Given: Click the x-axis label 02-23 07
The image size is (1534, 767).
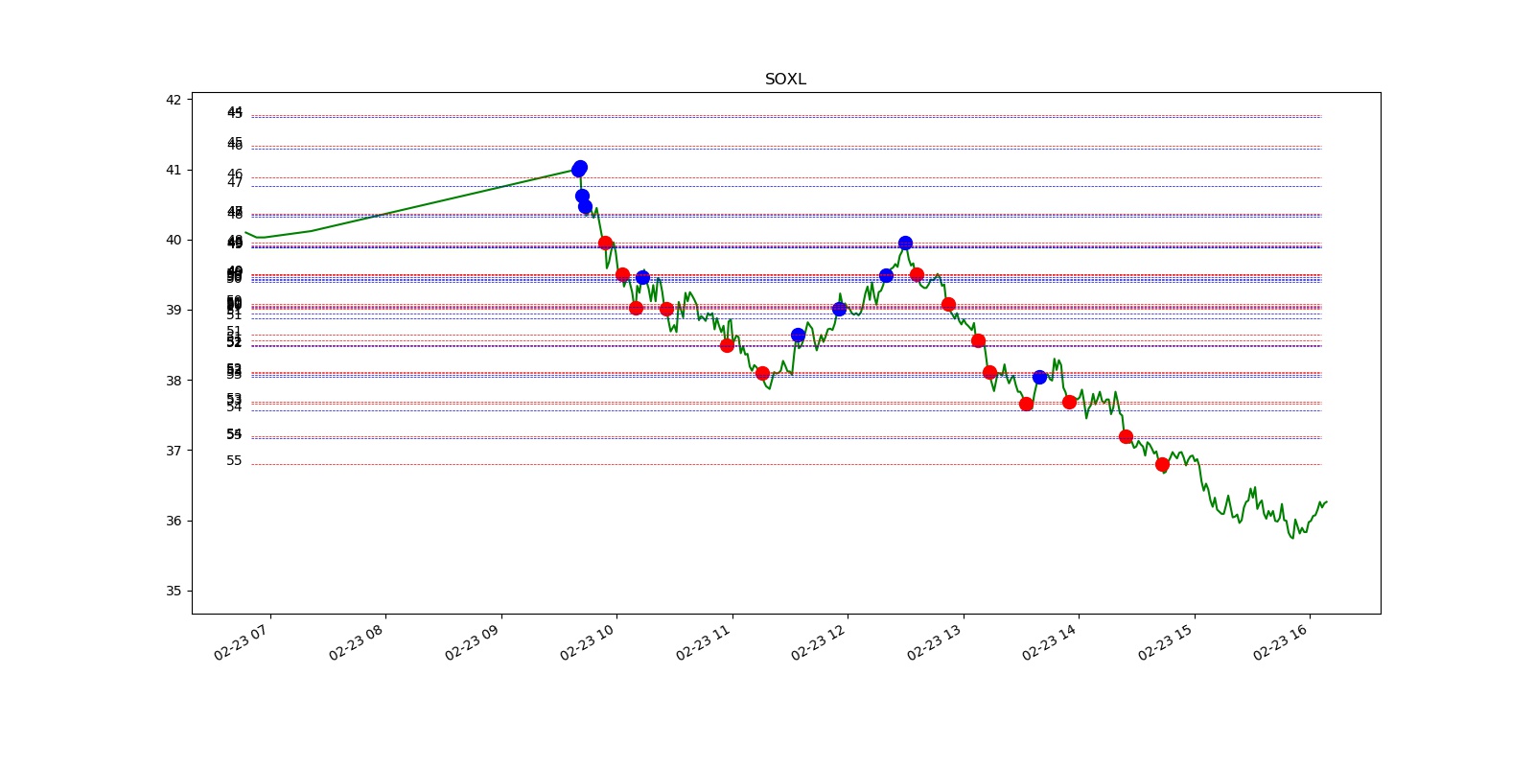Looking at the screenshot, I should pos(242,642).
